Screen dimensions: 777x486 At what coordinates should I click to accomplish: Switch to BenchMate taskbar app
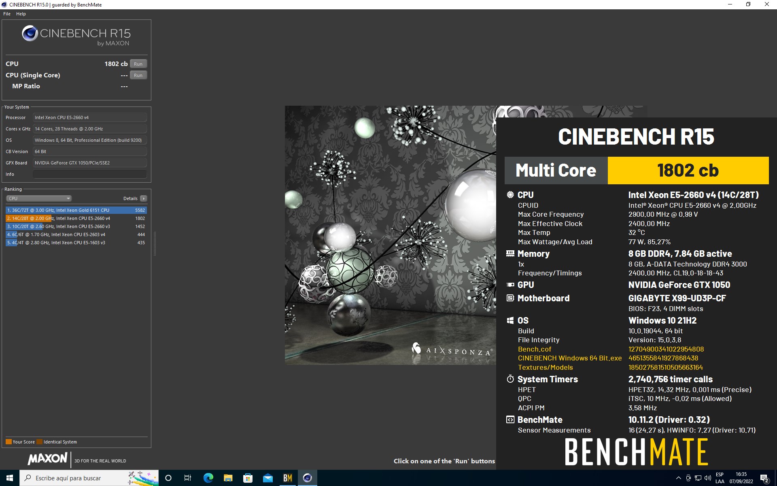287,478
